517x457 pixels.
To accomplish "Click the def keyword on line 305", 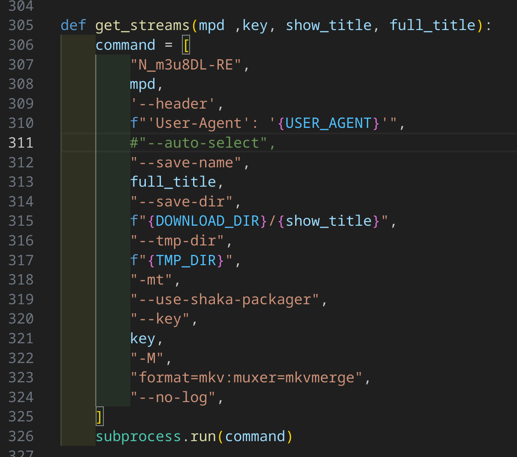I will point(73,25).
